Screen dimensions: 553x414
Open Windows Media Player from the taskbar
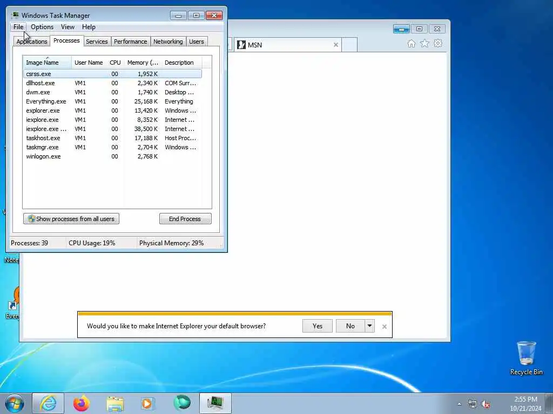pos(147,403)
